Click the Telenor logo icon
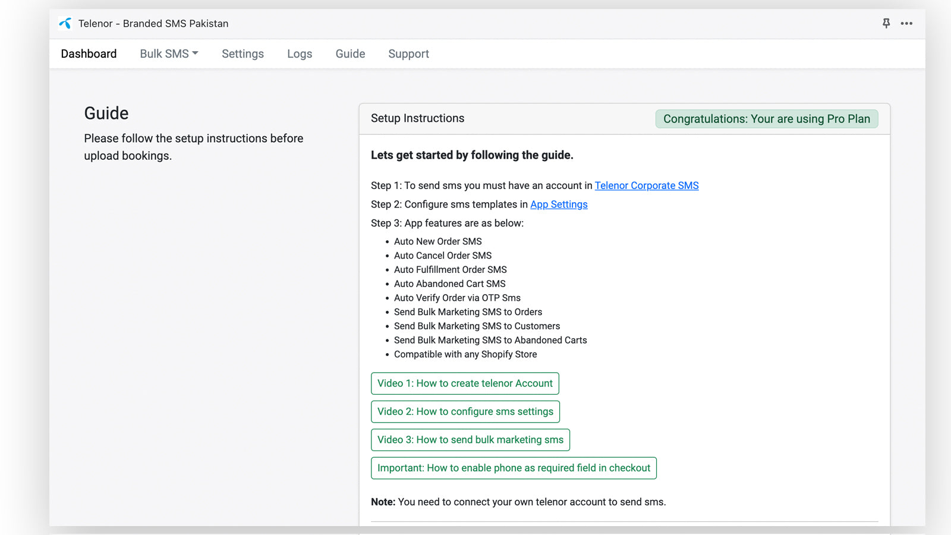951x535 pixels. pyautogui.click(x=65, y=23)
